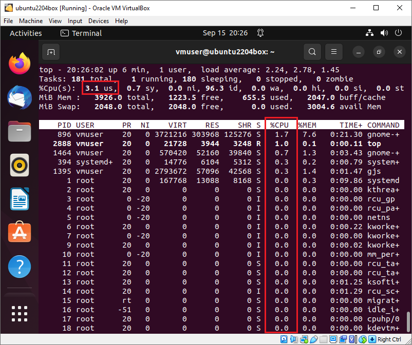Open the Help menu

(121, 21)
